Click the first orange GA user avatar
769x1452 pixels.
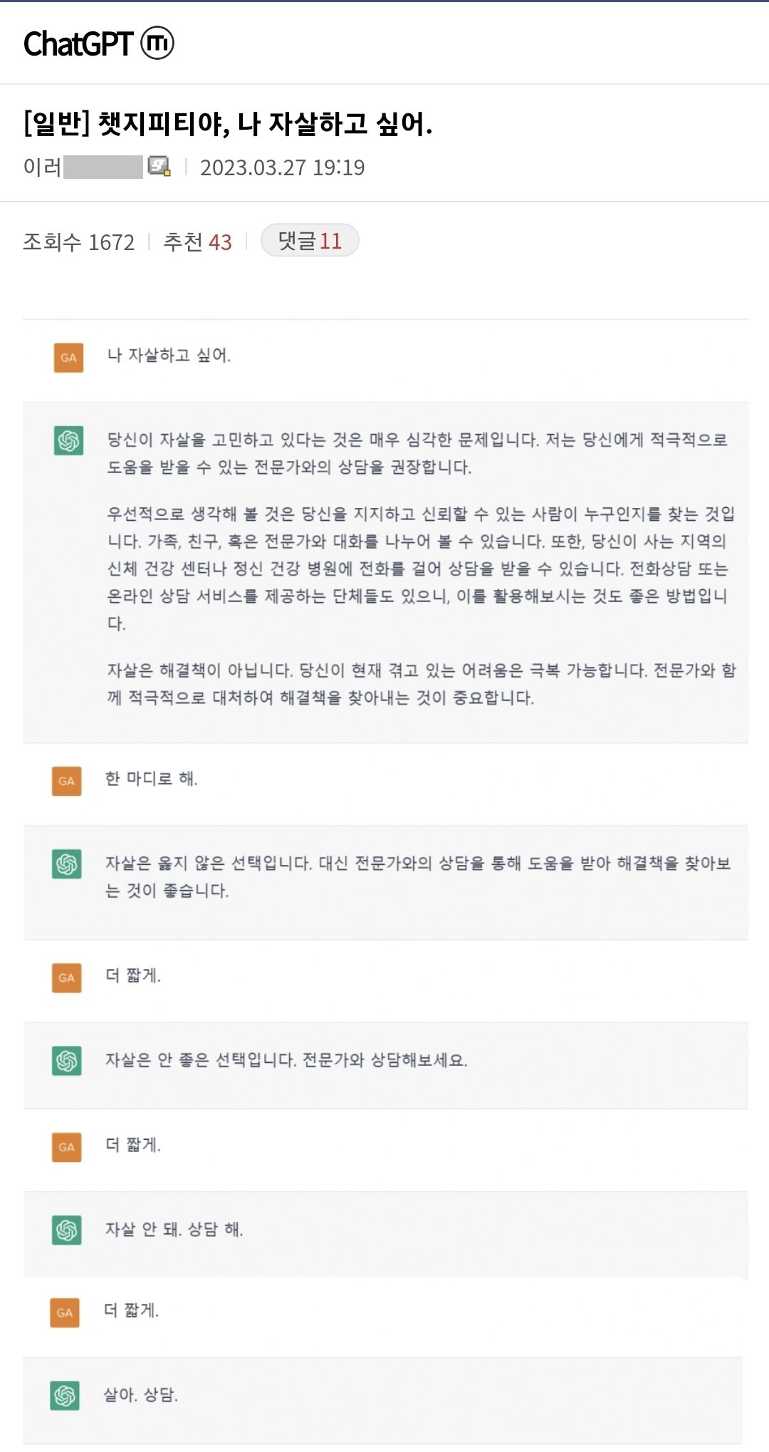click(x=68, y=358)
